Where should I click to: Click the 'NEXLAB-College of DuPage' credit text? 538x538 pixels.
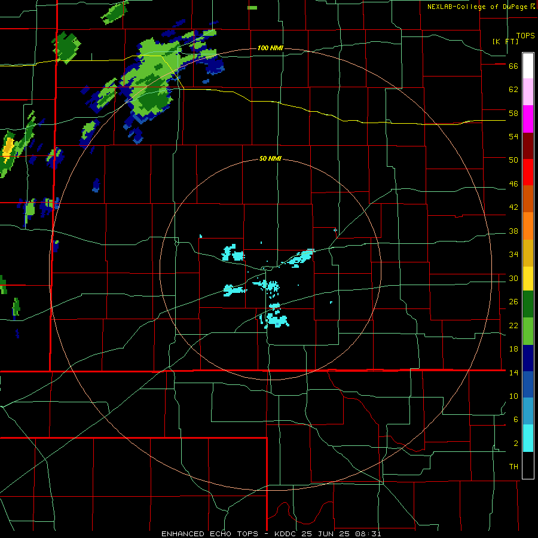pyautogui.click(x=478, y=7)
